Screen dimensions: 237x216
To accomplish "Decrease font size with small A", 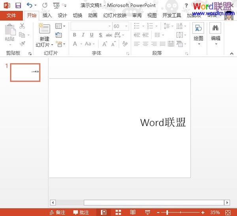I will pos(113,44).
